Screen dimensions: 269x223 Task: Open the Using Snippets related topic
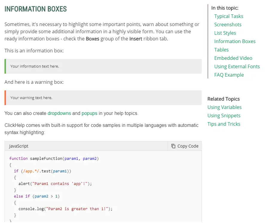coord(224,116)
